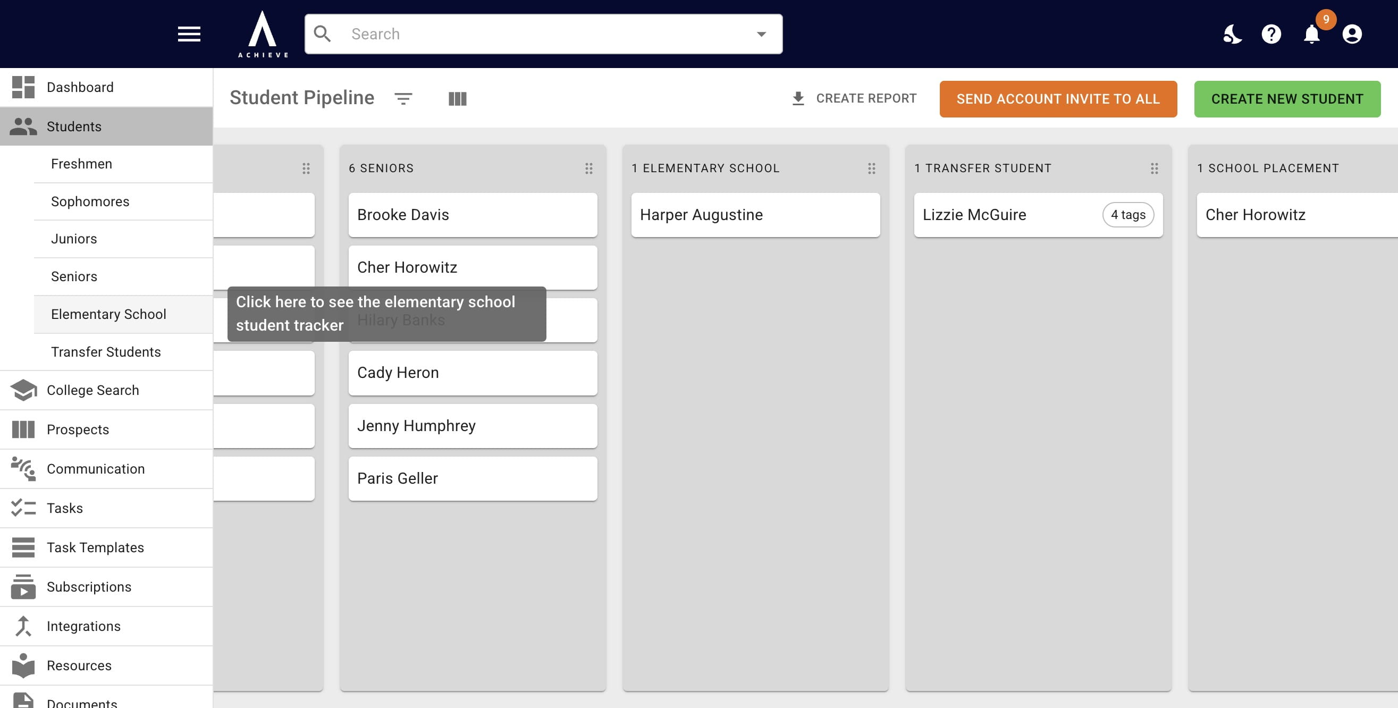Open Cady Heron student card

(473, 373)
